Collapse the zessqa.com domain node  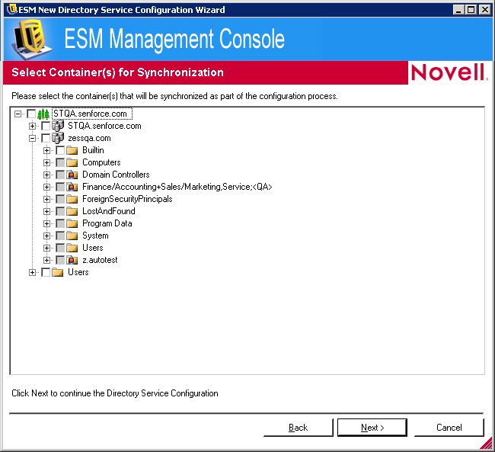pyautogui.click(x=32, y=138)
